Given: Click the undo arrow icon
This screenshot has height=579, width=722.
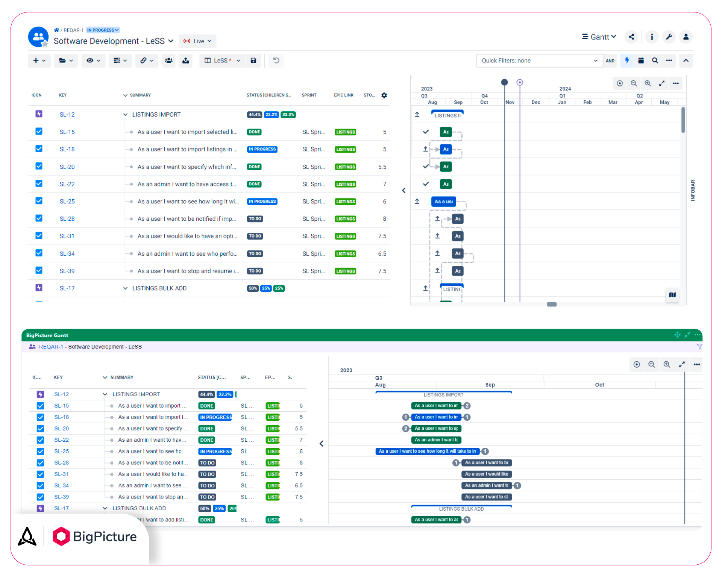Looking at the screenshot, I should point(276,61).
